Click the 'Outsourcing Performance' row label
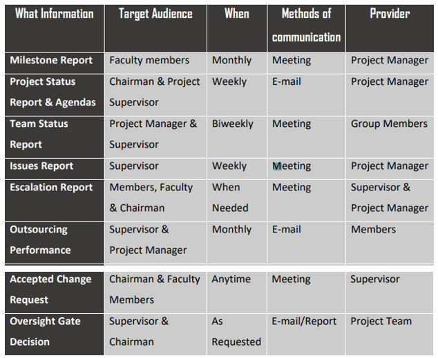This screenshot has width=438, height=358. click(55, 243)
